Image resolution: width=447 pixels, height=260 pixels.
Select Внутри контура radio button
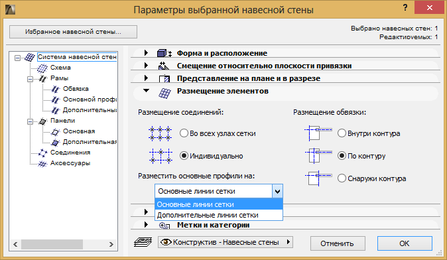click(342, 133)
